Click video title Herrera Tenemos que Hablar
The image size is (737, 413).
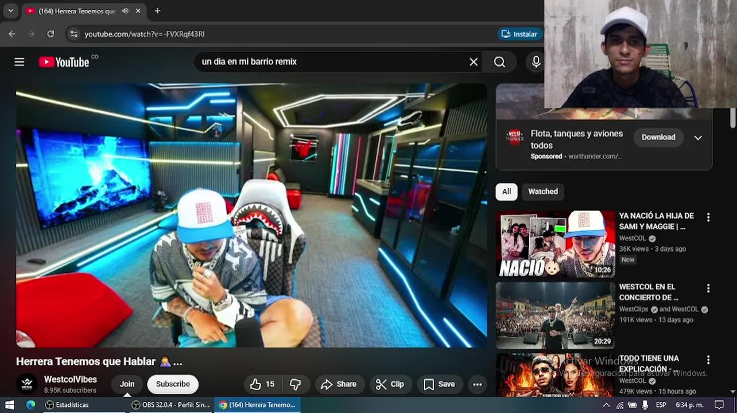tap(99, 362)
